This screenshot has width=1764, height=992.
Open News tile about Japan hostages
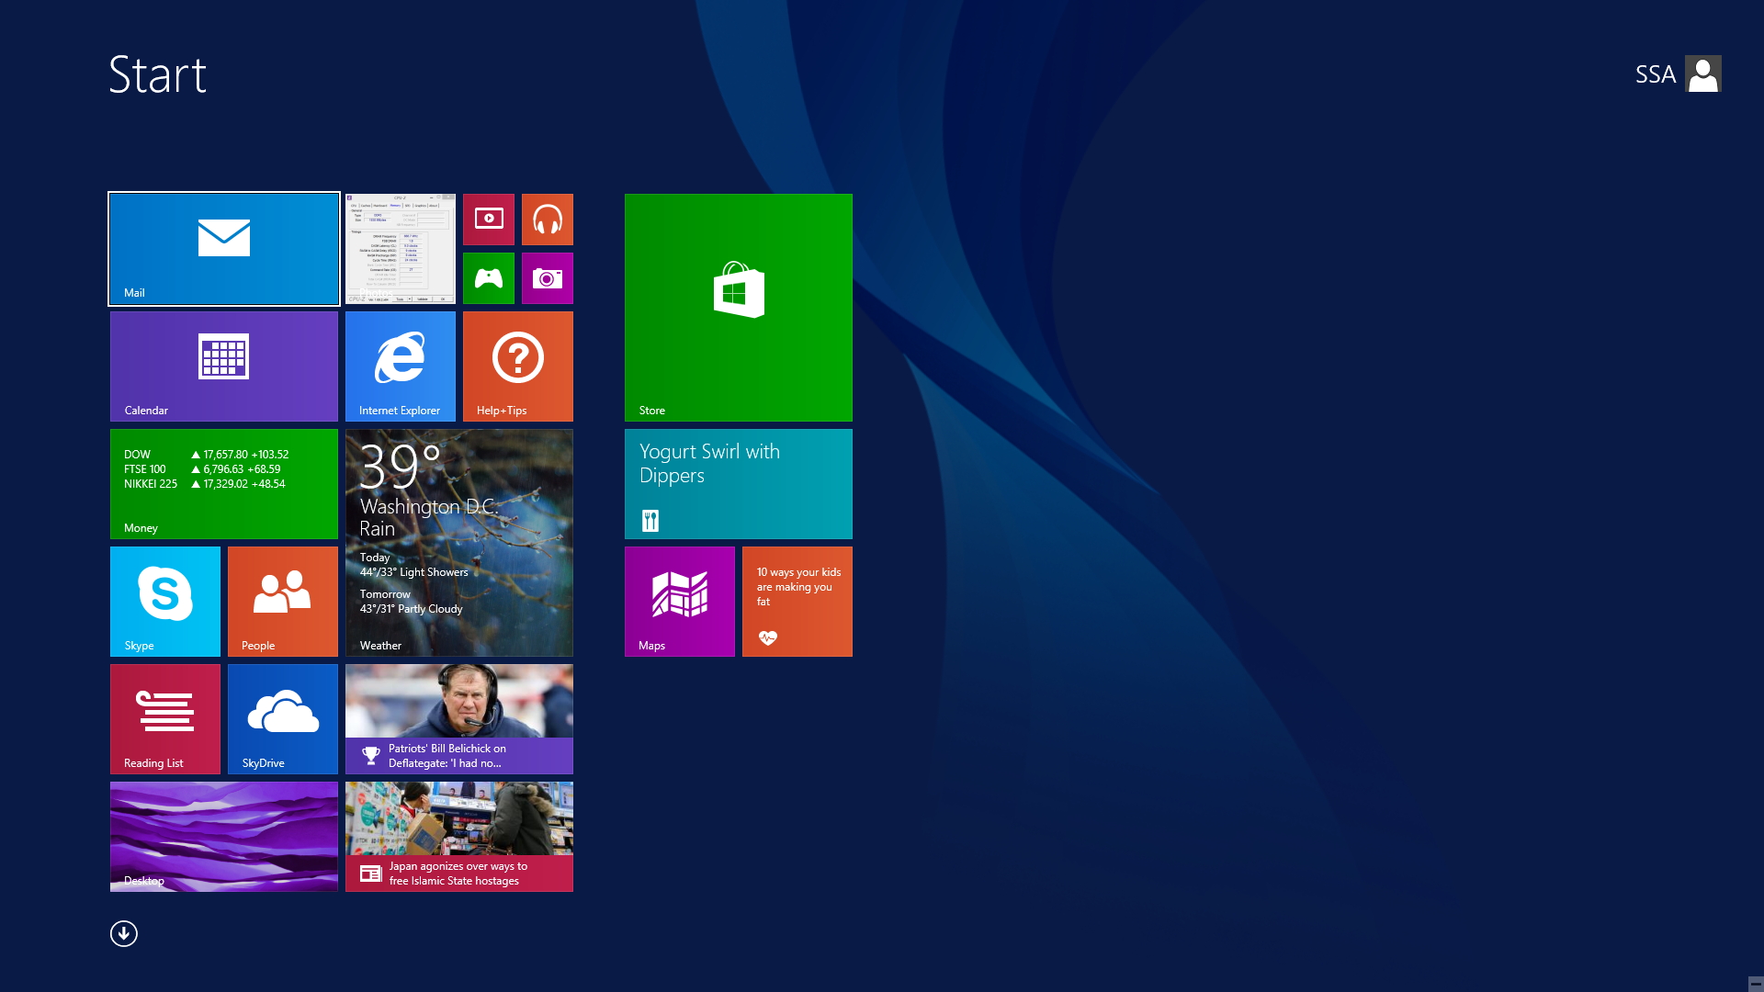[x=459, y=837]
